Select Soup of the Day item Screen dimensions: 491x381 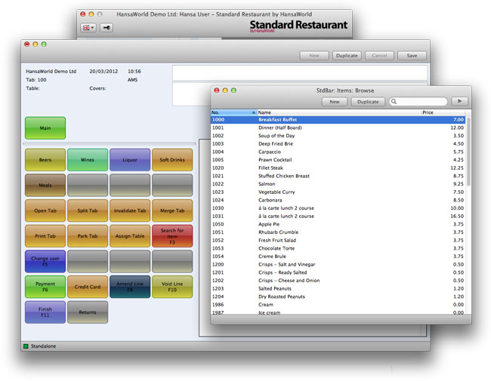(x=338, y=136)
